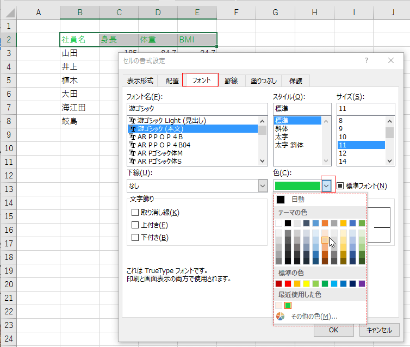The height and width of the screenshot is (347, 410).
Task: Select the white theme color swatch
Action: coord(279,223)
